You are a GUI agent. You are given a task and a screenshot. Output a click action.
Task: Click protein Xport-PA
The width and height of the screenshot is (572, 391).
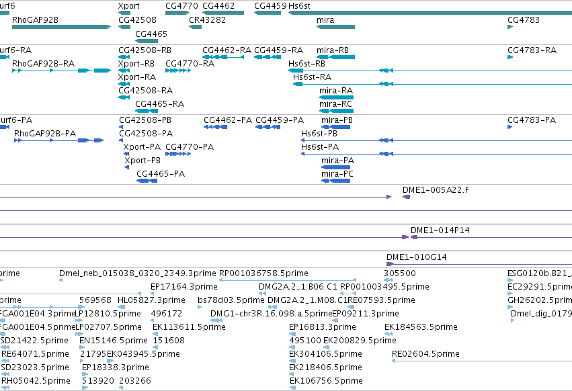coord(126,154)
